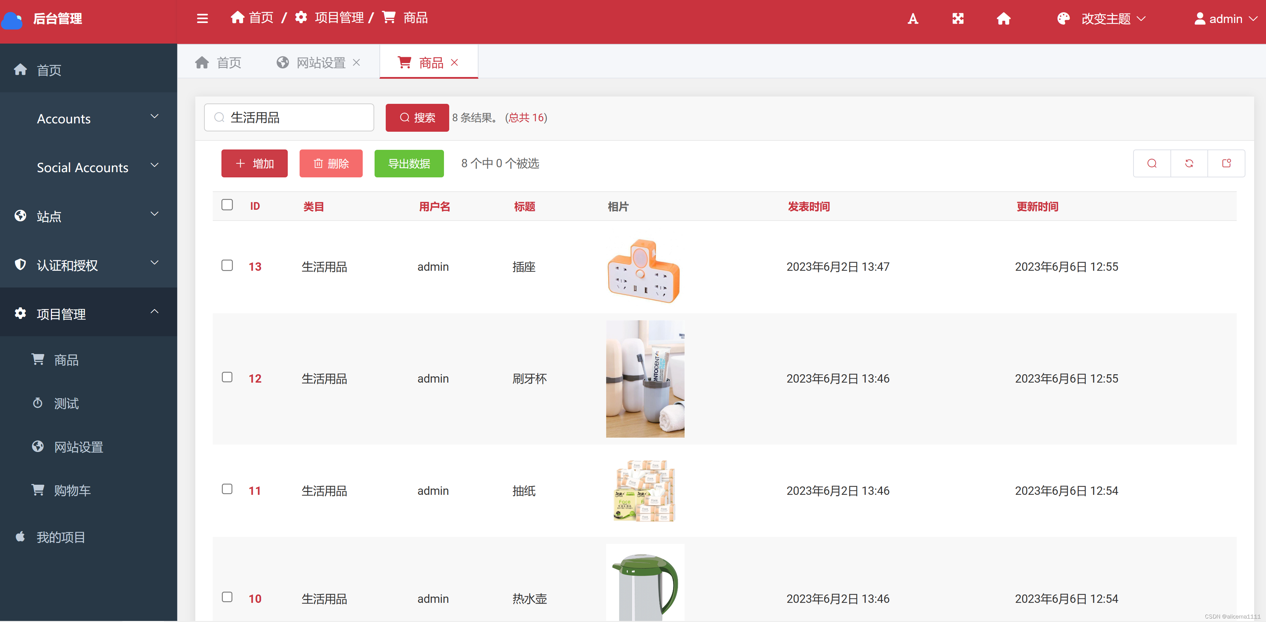Click the refresh icon in table toolbar

tap(1189, 163)
